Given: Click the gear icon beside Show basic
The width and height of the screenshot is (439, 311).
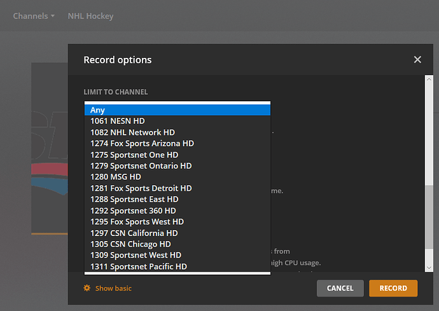Looking at the screenshot, I should (87, 288).
